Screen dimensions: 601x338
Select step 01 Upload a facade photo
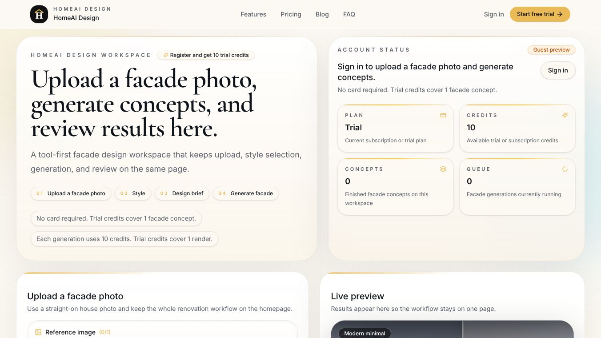[x=71, y=193]
